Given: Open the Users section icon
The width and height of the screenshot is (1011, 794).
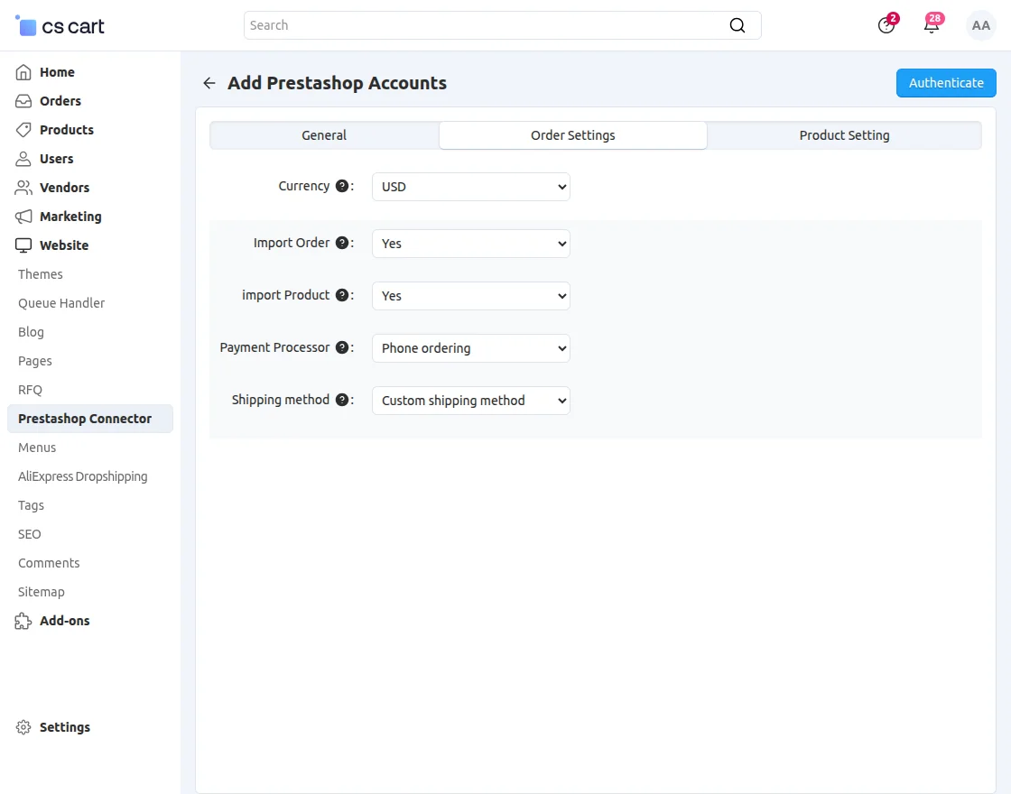Looking at the screenshot, I should (x=22, y=159).
